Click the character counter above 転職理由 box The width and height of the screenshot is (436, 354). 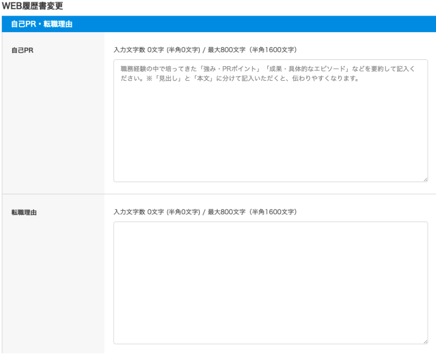[x=205, y=212]
